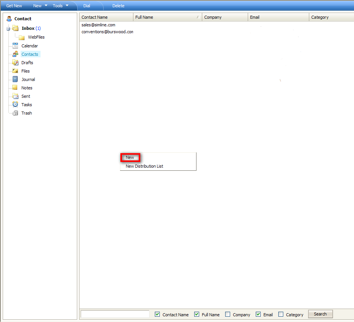Open the New dropdown in top toolbar

click(40, 6)
